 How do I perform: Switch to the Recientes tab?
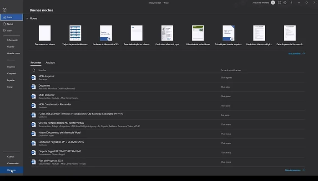click(x=36, y=63)
